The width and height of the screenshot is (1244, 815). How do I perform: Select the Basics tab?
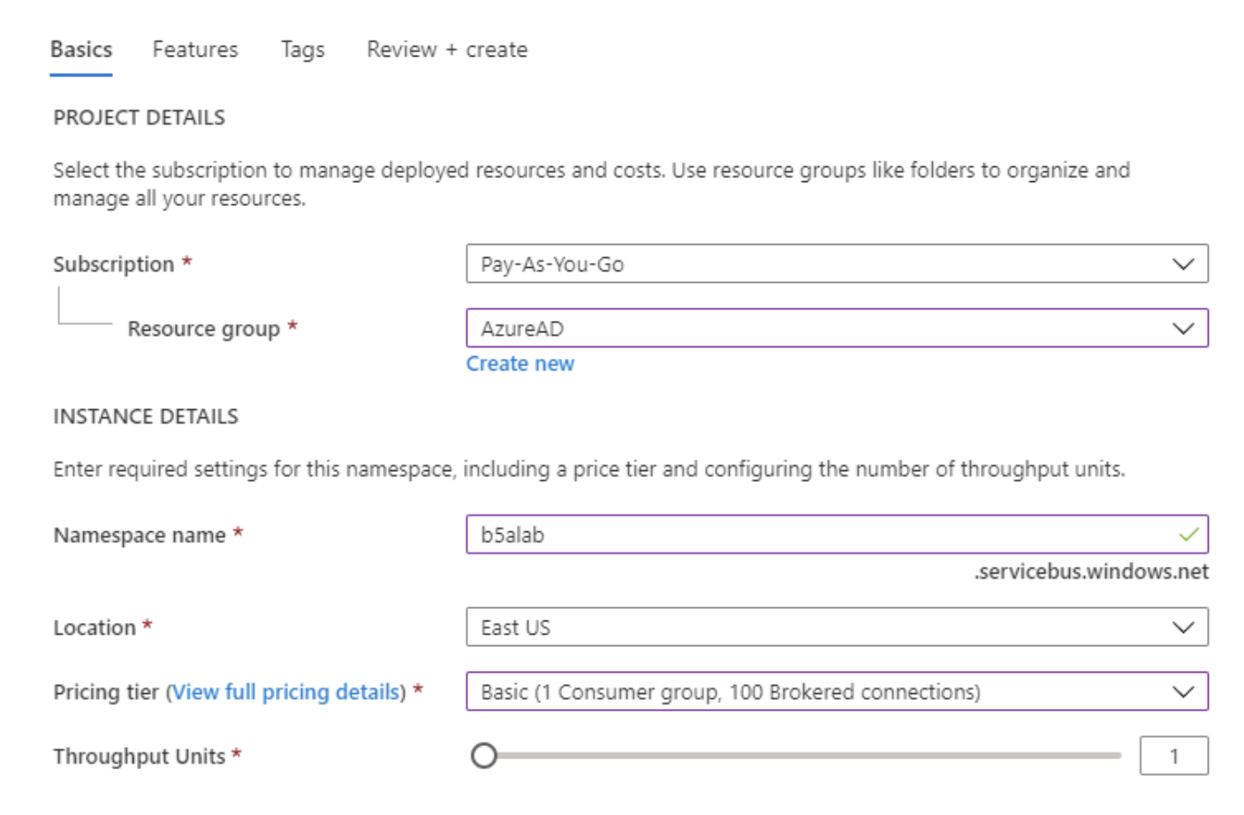pyautogui.click(x=80, y=50)
